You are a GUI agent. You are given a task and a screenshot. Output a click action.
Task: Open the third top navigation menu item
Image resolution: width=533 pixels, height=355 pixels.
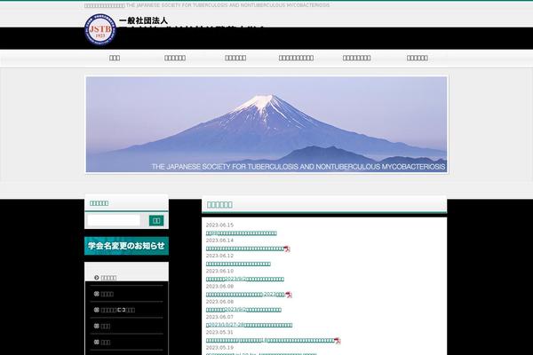tap(235, 58)
